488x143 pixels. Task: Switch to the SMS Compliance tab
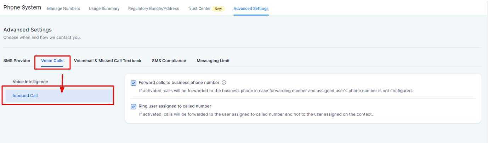click(169, 61)
